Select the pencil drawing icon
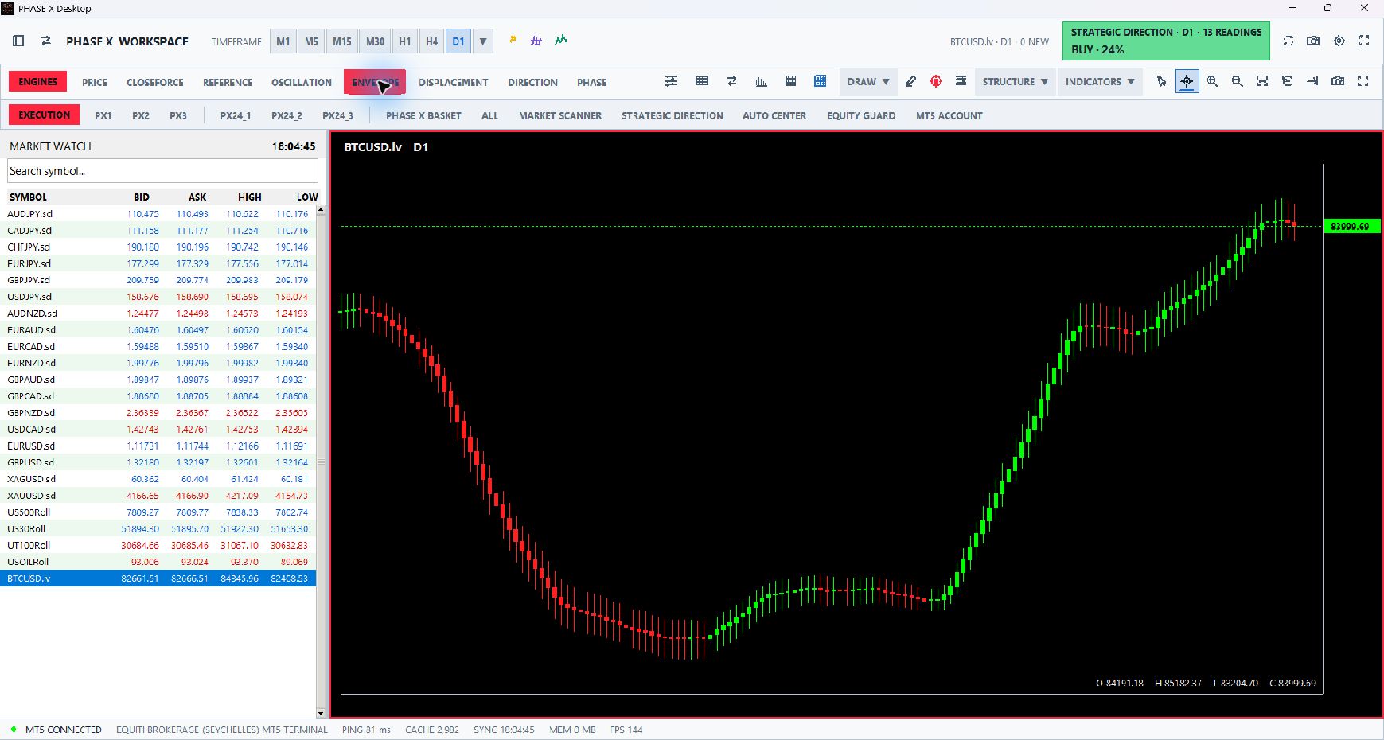 tap(911, 81)
